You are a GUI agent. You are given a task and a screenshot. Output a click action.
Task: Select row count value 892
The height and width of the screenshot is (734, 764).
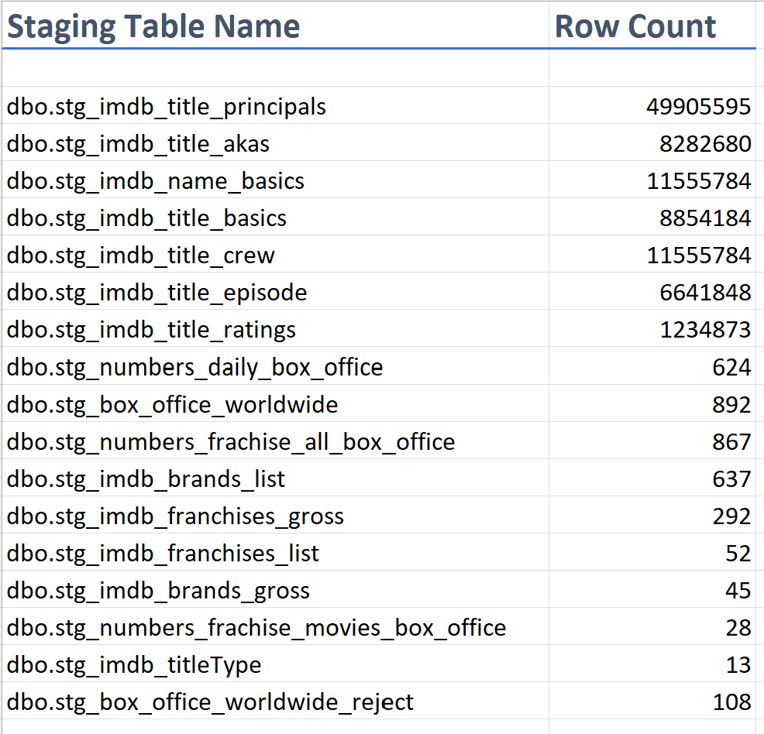coord(652,403)
